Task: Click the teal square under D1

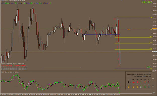Action: coord(149,87)
